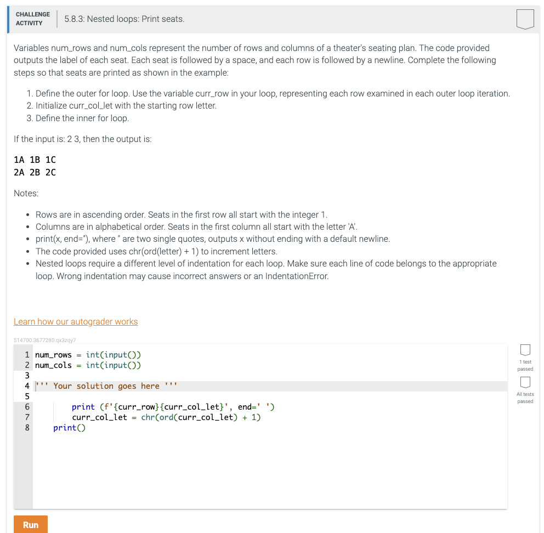Click line number 2 in the editor gutter

click(26, 365)
